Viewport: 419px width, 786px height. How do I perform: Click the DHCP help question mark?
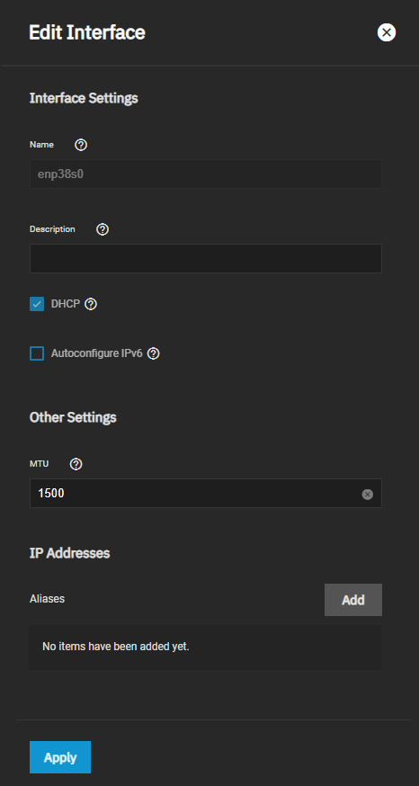[x=91, y=304]
